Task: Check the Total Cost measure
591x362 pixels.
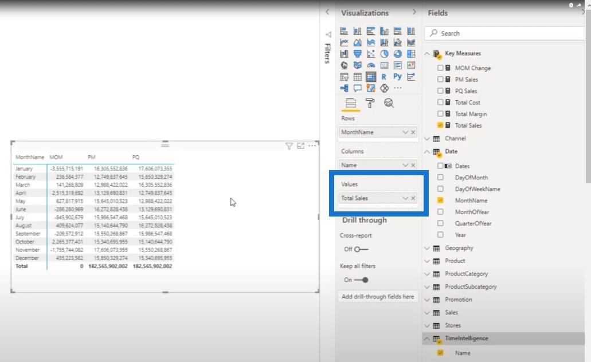Action: coord(440,102)
